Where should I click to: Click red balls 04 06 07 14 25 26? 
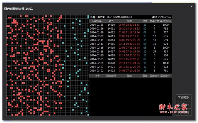[129, 51]
